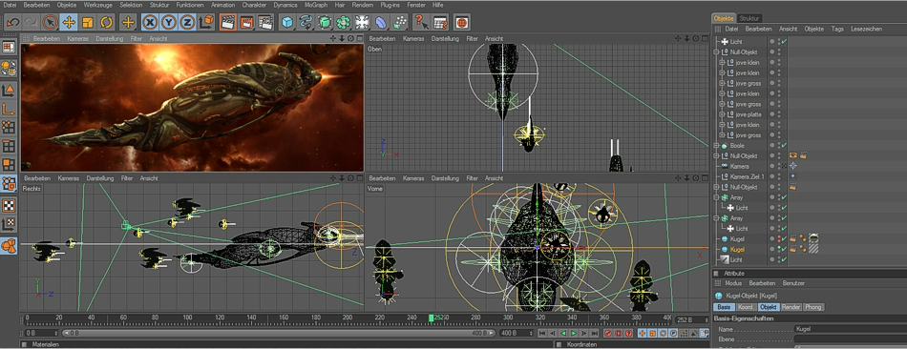
Task: Jump to the animation start
Action: [542, 334]
